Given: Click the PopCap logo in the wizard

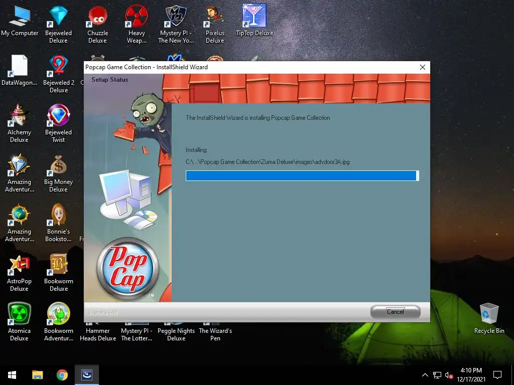Looking at the screenshot, I should click(127, 269).
